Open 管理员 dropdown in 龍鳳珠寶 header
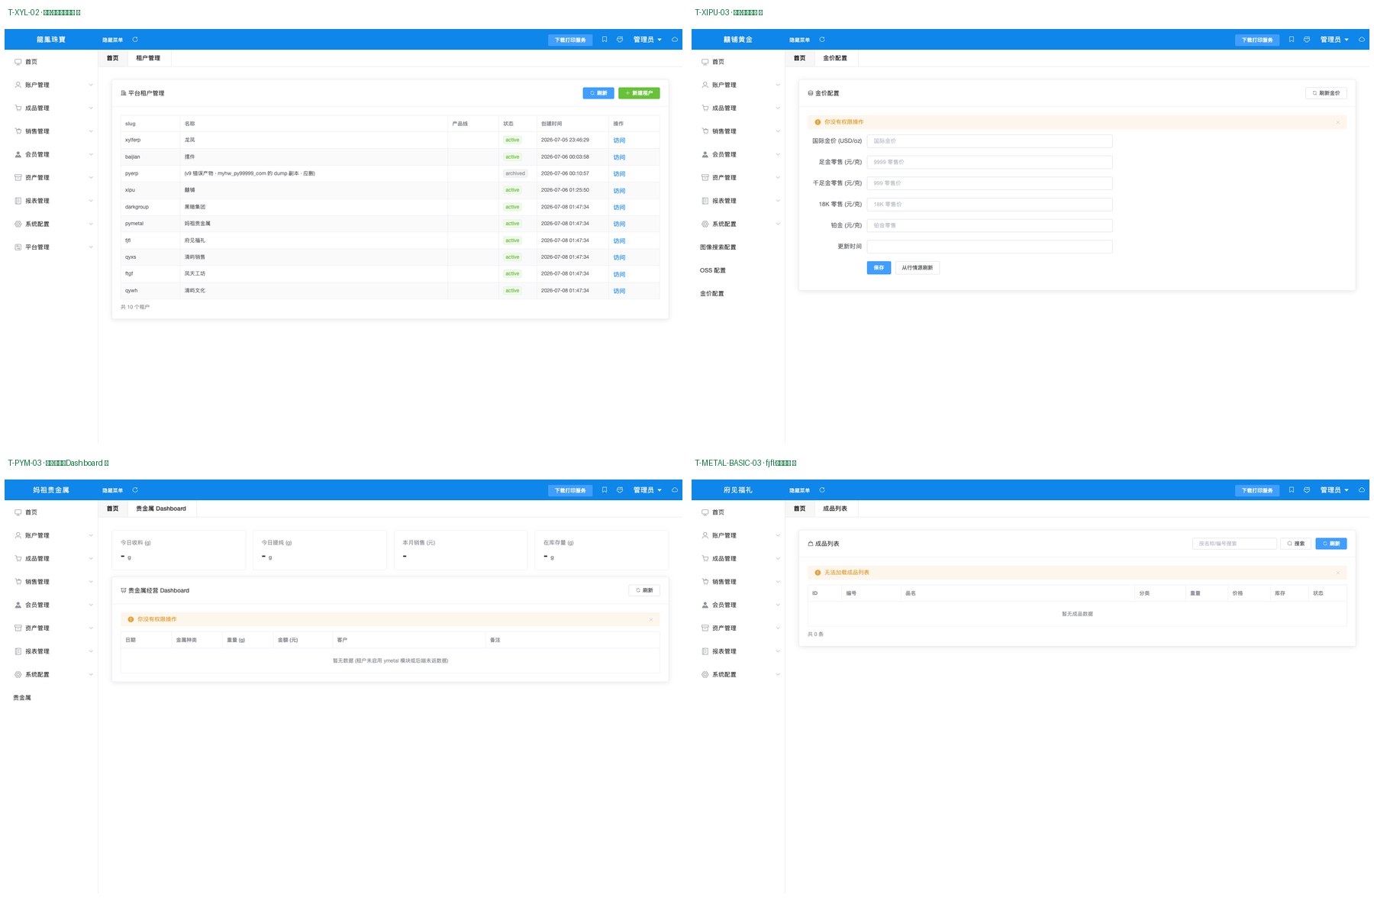Image resolution: width=1374 pixels, height=901 pixels. [x=647, y=40]
